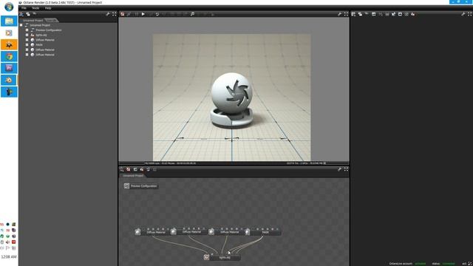
Task: Select the Unnamed Project tab in the node graph editor
Action: click(x=133, y=176)
